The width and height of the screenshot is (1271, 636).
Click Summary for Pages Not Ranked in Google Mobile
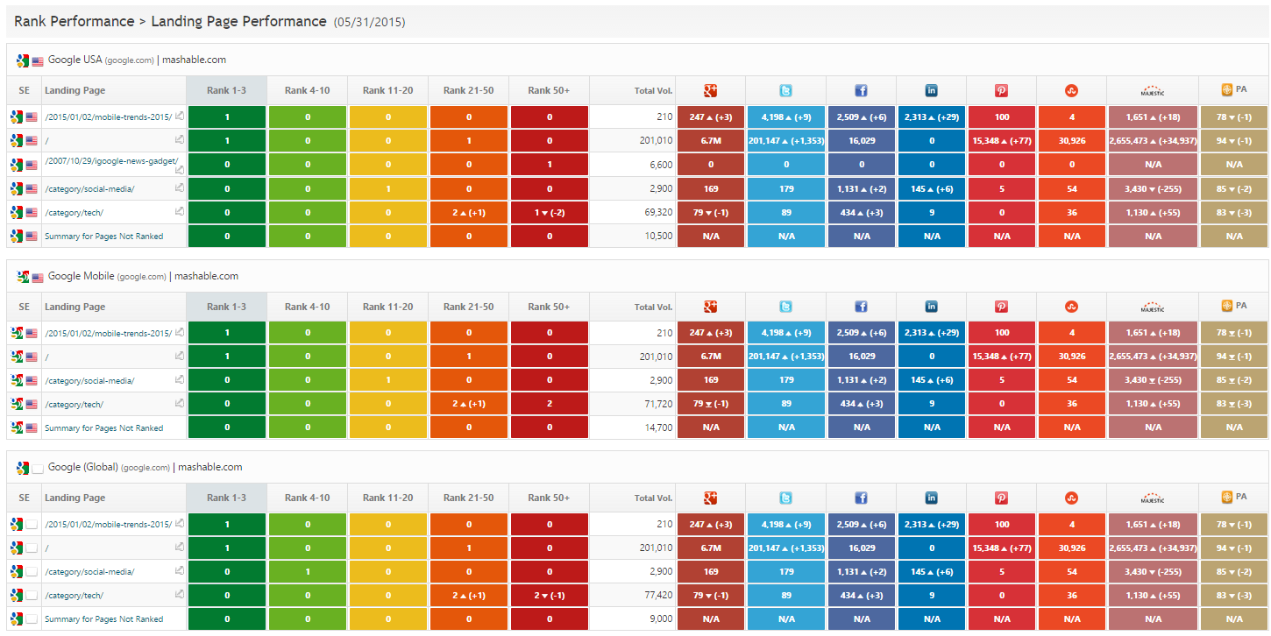pyautogui.click(x=103, y=428)
